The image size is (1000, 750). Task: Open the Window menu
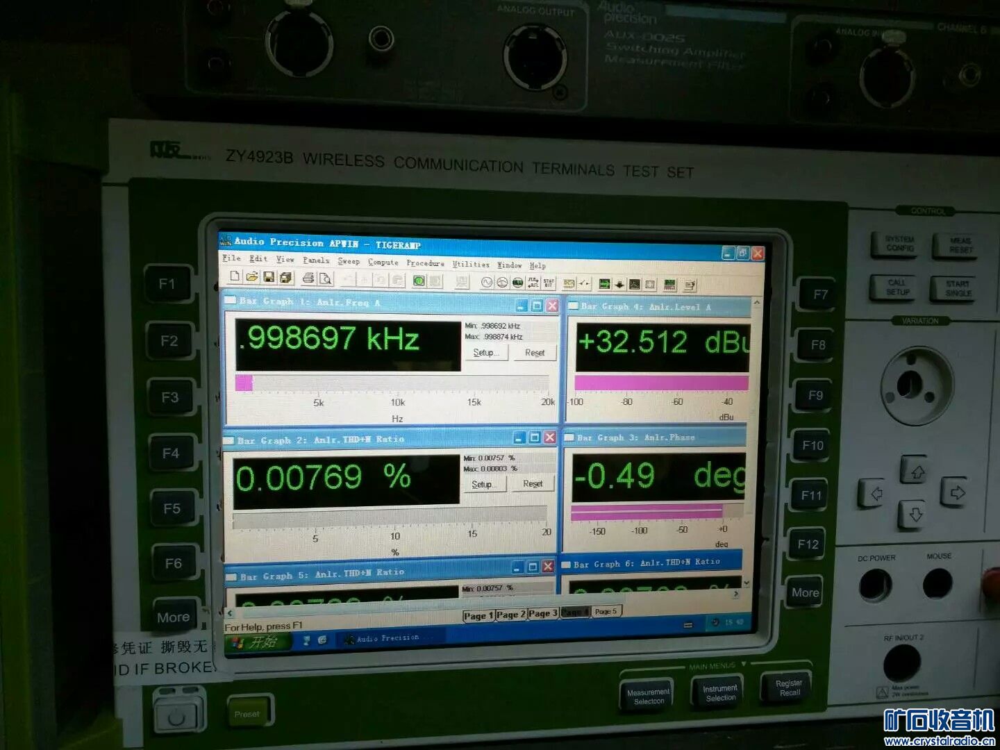tap(510, 265)
